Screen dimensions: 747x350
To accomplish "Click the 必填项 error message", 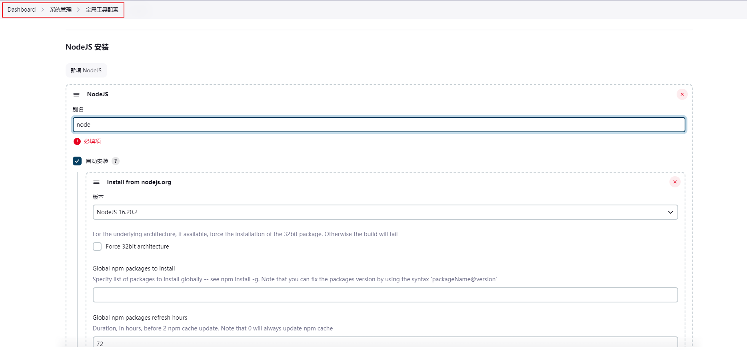I will coord(92,141).
